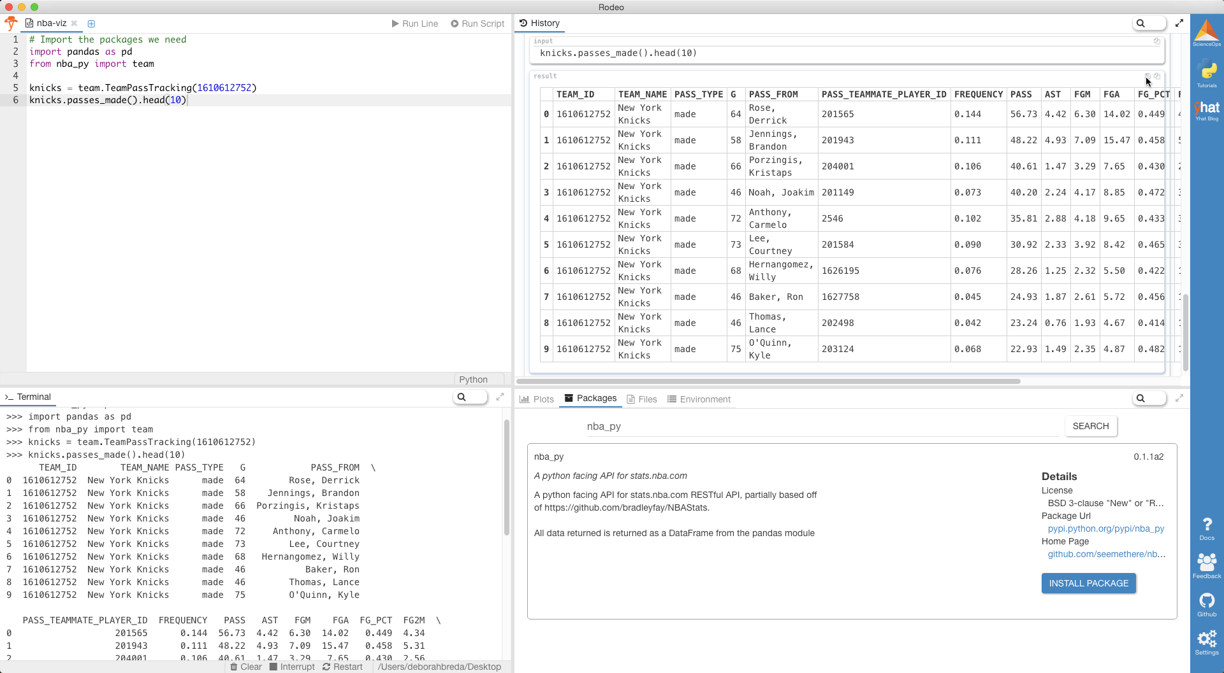Click the Feedback sidebar icon
This screenshot has width=1224, height=673.
(1207, 565)
